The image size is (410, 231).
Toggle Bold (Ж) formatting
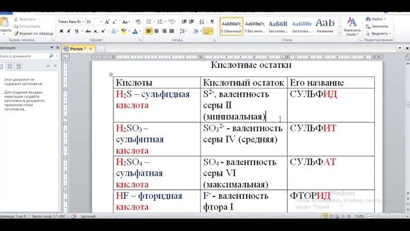pos(61,31)
